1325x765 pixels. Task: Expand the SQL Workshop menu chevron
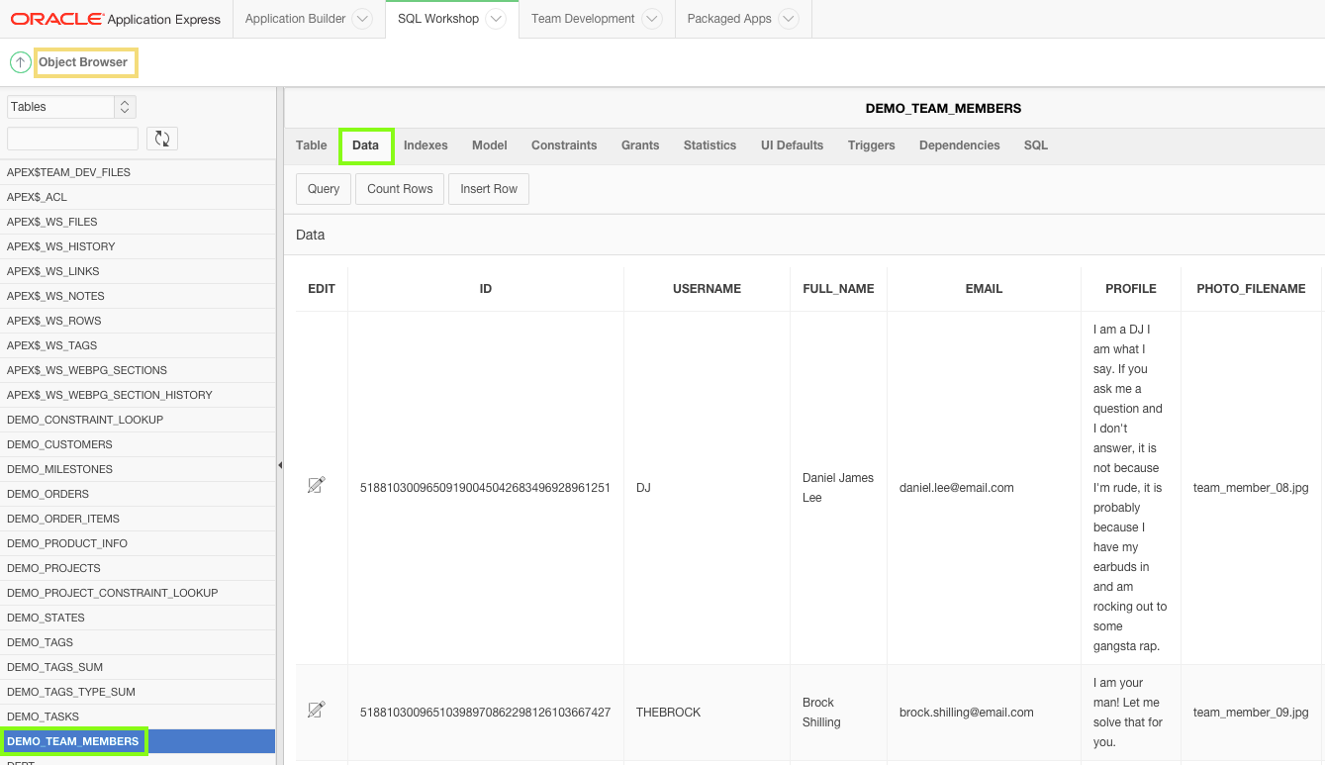pyautogui.click(x=497, y=19)
